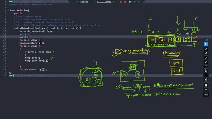This screenshot has width=212, height=119.
Task: Click comment about 'ending index of the array'
Action: coord(43,22)
